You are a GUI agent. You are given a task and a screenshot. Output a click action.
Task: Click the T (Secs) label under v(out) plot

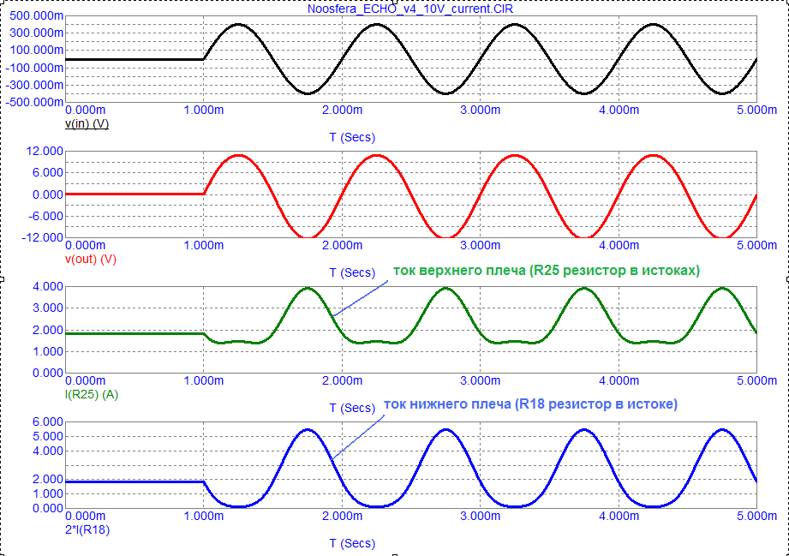coord(352,272)
